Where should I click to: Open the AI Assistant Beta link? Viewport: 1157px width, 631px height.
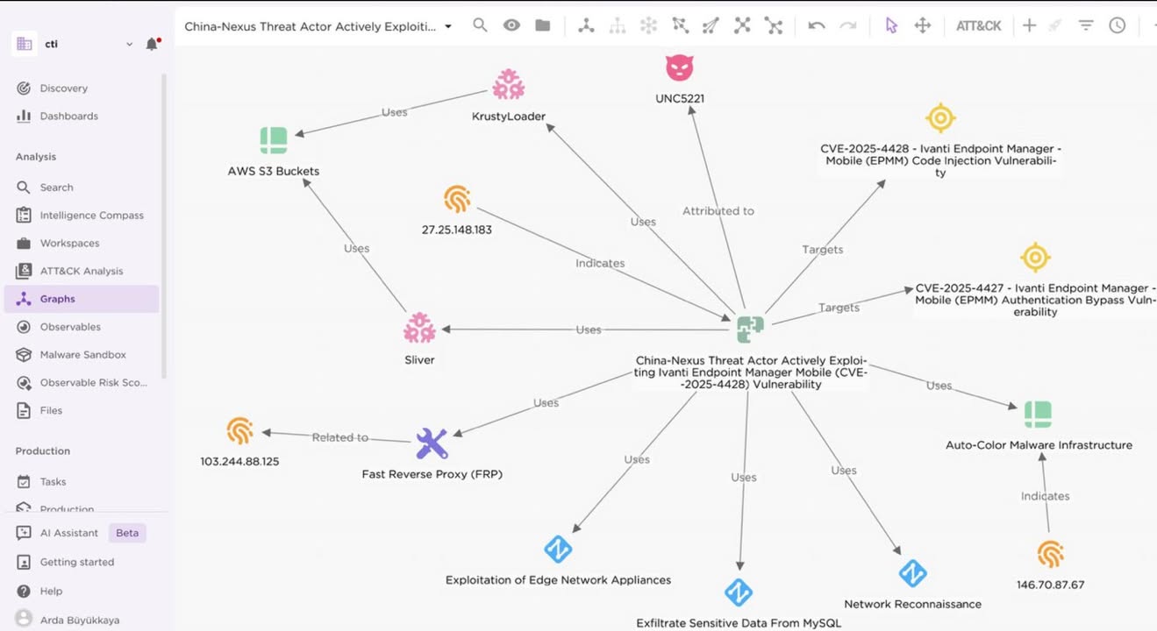pos(68,532)
